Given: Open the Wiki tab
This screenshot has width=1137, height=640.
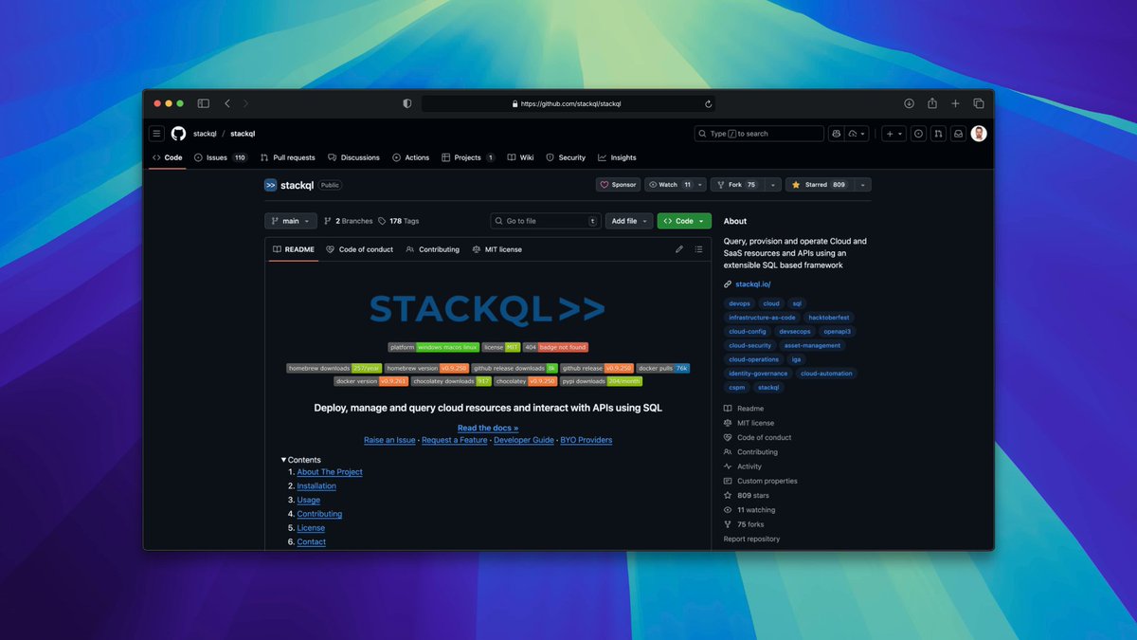Looking at the screenshot, I should coord(520,157).
